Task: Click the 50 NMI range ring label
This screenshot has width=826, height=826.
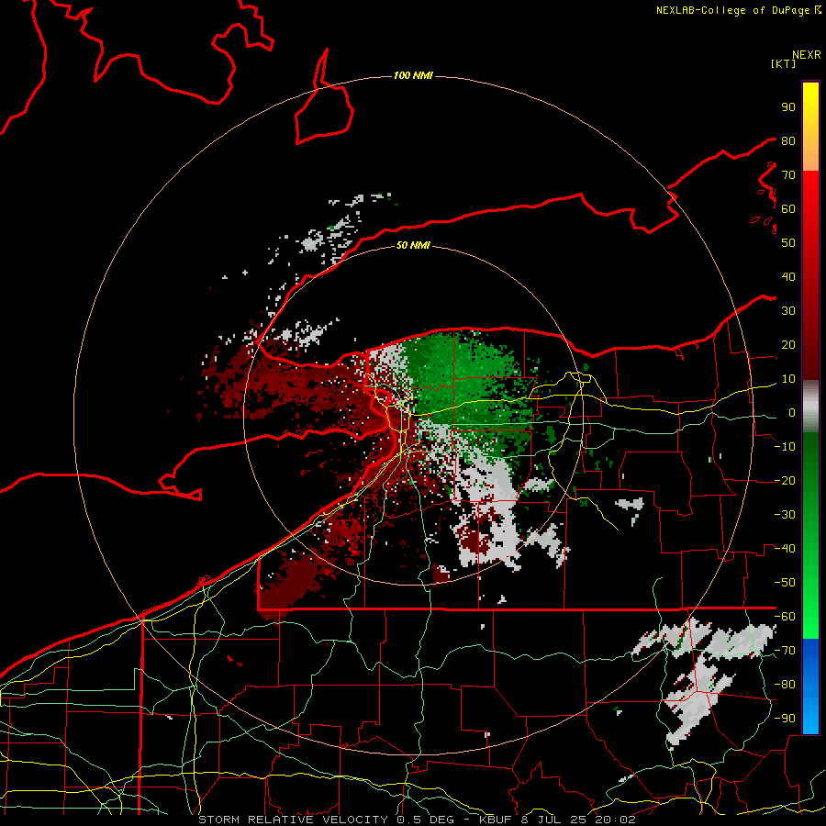Action: [413, 245]
